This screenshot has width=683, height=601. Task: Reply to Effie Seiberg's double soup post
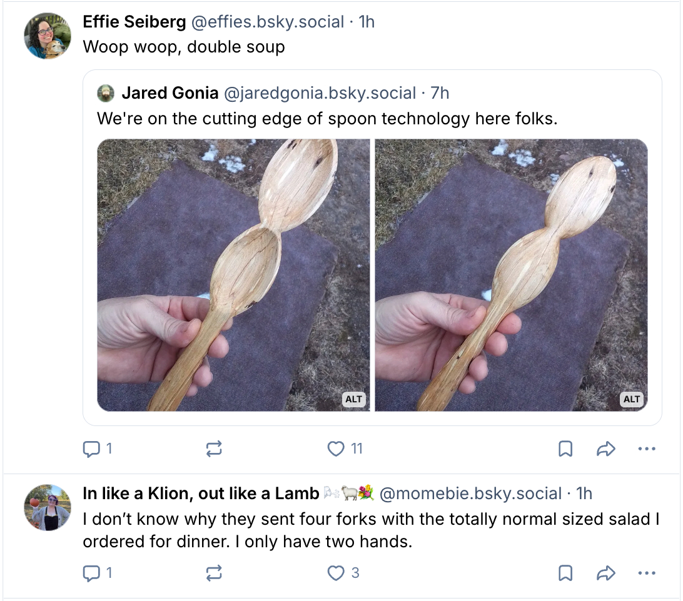[92, 449]
